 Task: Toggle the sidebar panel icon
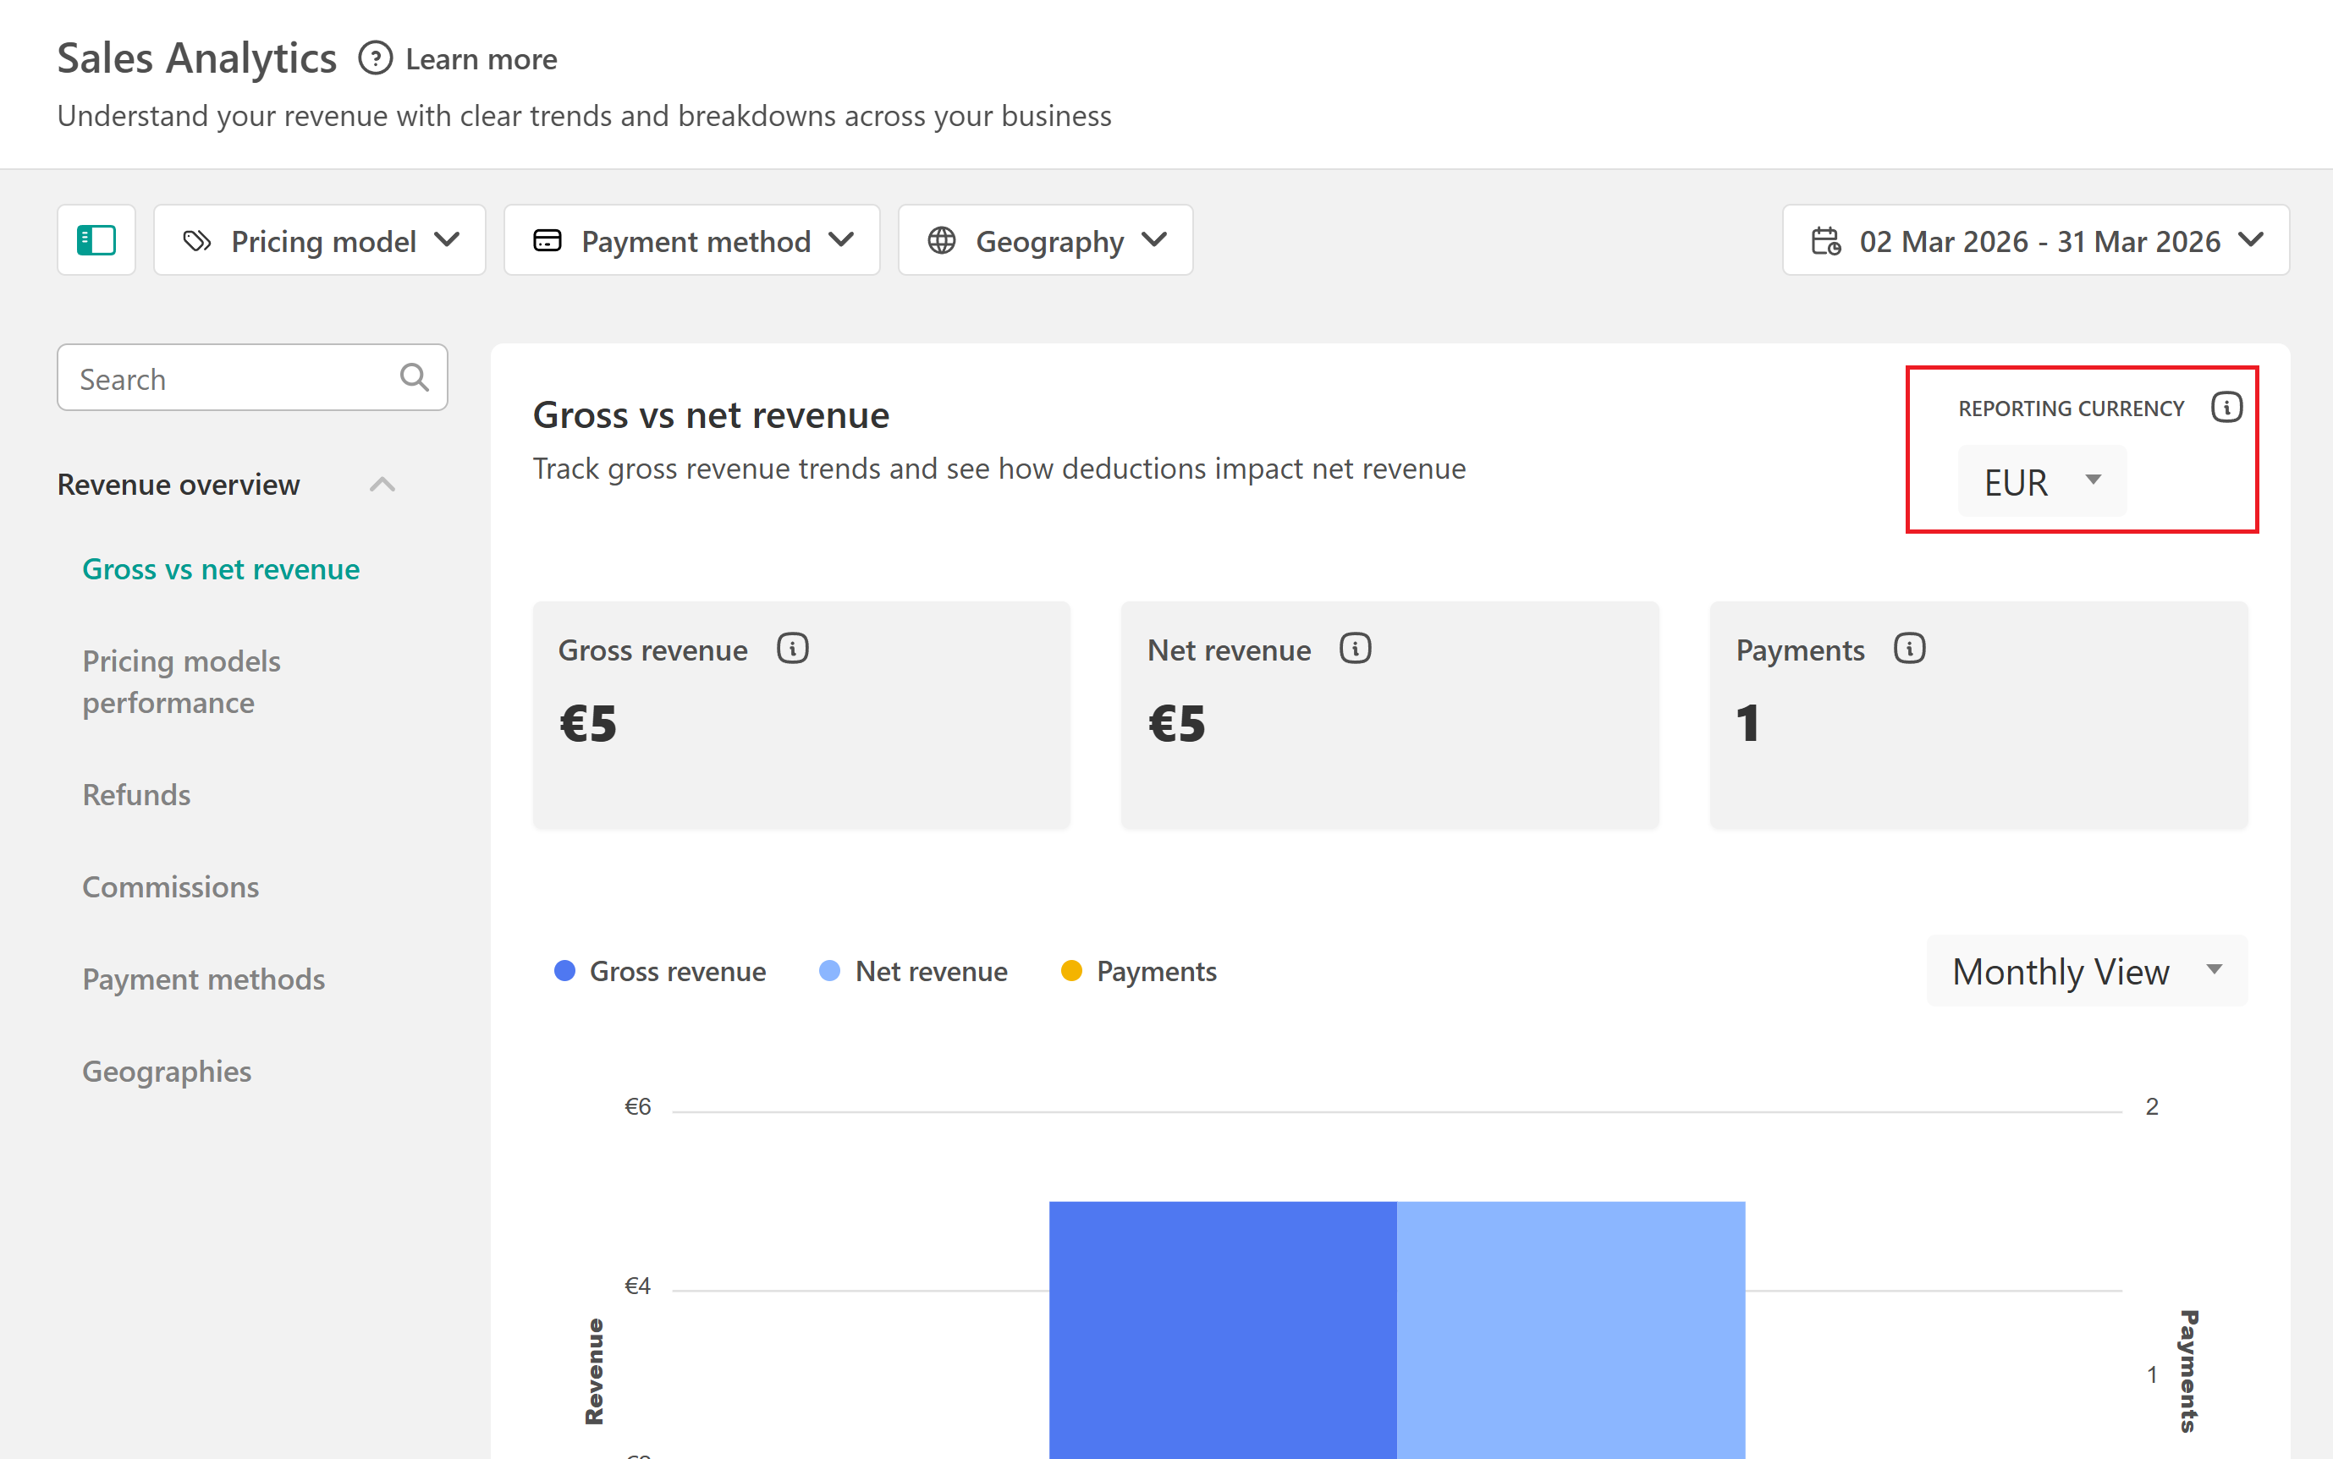pyautogui.click(x=96, y=240)
